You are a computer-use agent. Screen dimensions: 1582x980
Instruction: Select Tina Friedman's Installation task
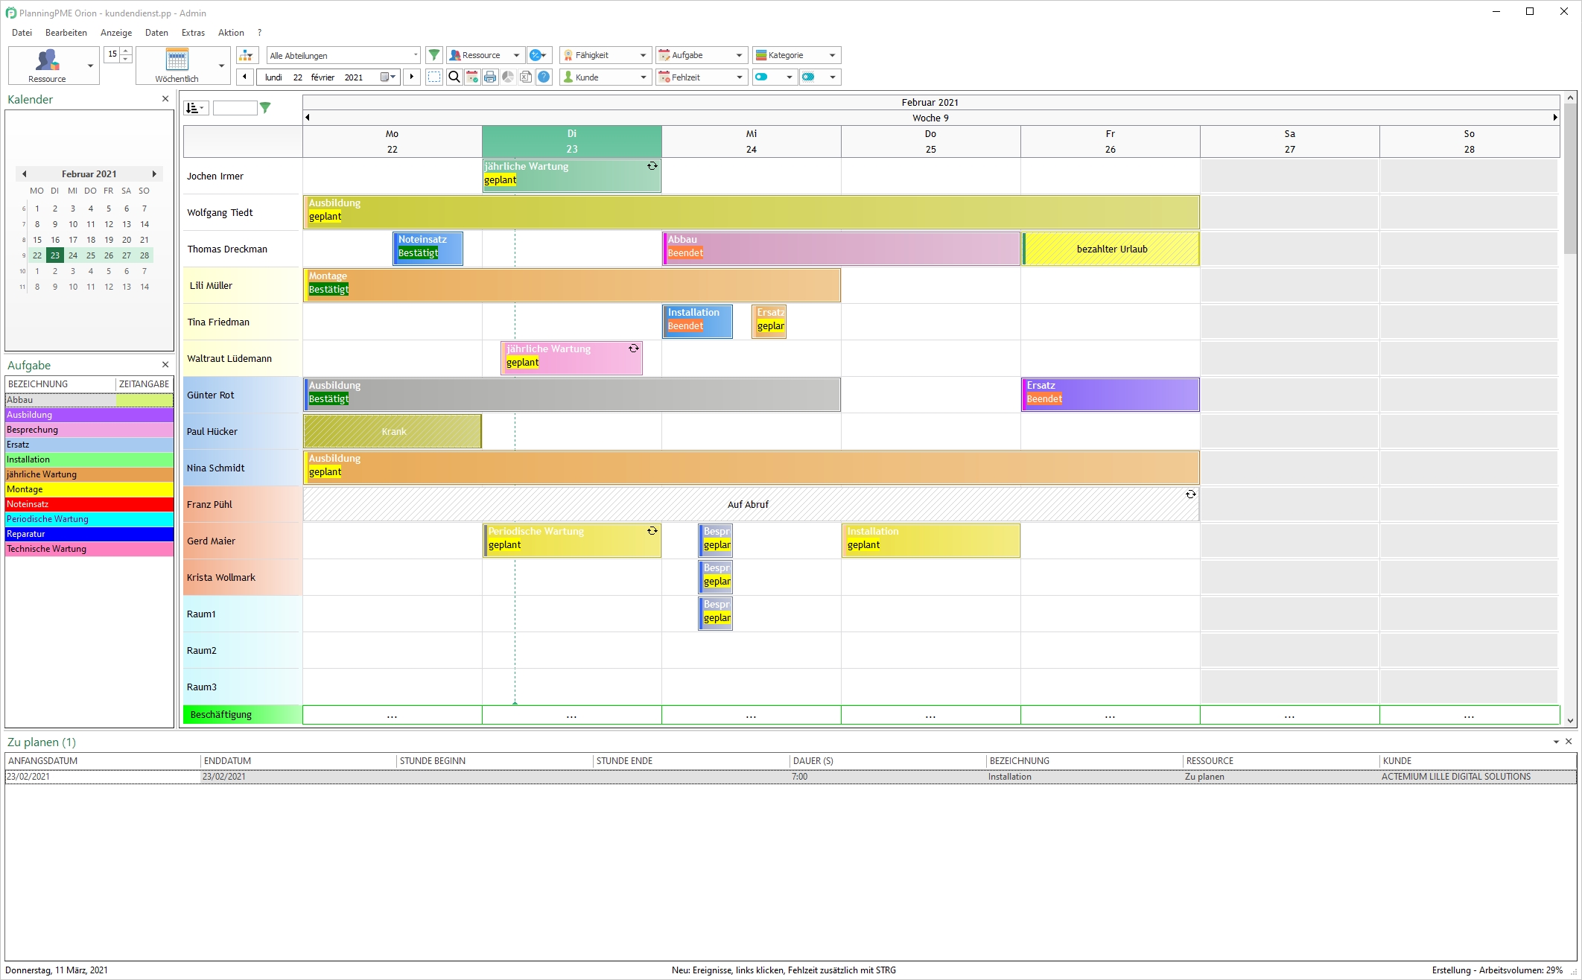pos(698,322)
